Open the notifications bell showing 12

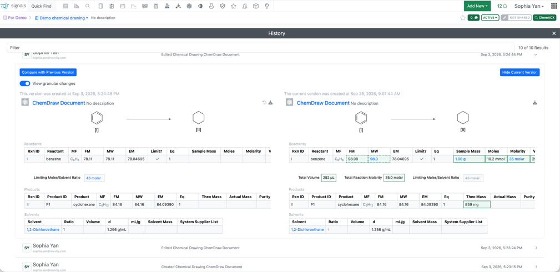[x=502, y=6]
